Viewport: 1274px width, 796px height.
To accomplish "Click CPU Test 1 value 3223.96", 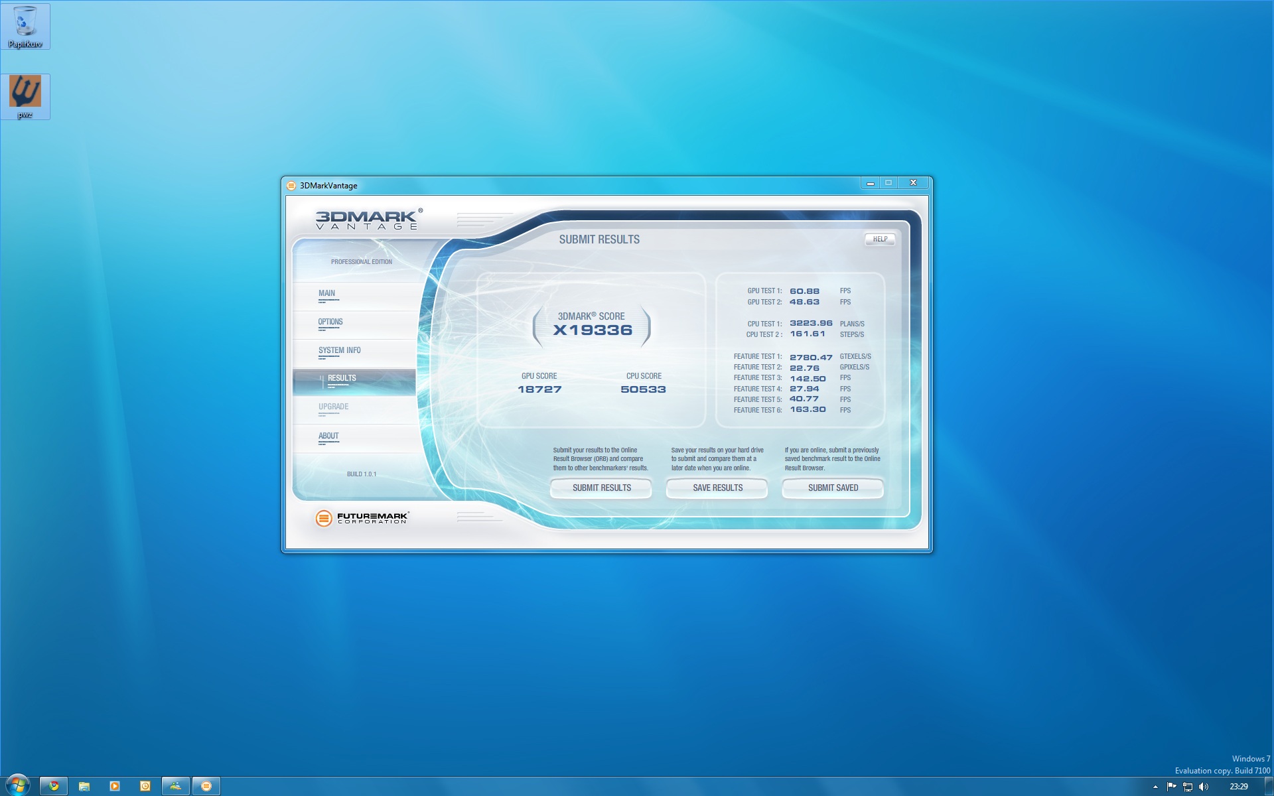I will point(811,323).
